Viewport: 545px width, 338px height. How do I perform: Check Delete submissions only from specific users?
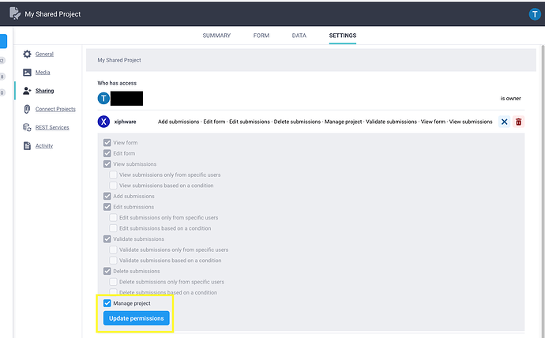coord(115,282)
